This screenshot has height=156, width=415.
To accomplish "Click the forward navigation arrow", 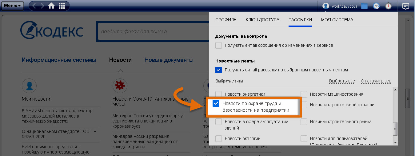I will (42, 6).
